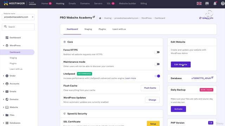The width and height of the screenshot is (225, 126).
Task: Collapse the WordPress tree section arrow
Action: pyautogui.click(x=4, y=45)
